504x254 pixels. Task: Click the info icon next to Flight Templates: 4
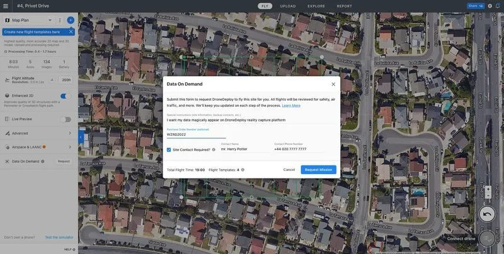pos(243,170)
